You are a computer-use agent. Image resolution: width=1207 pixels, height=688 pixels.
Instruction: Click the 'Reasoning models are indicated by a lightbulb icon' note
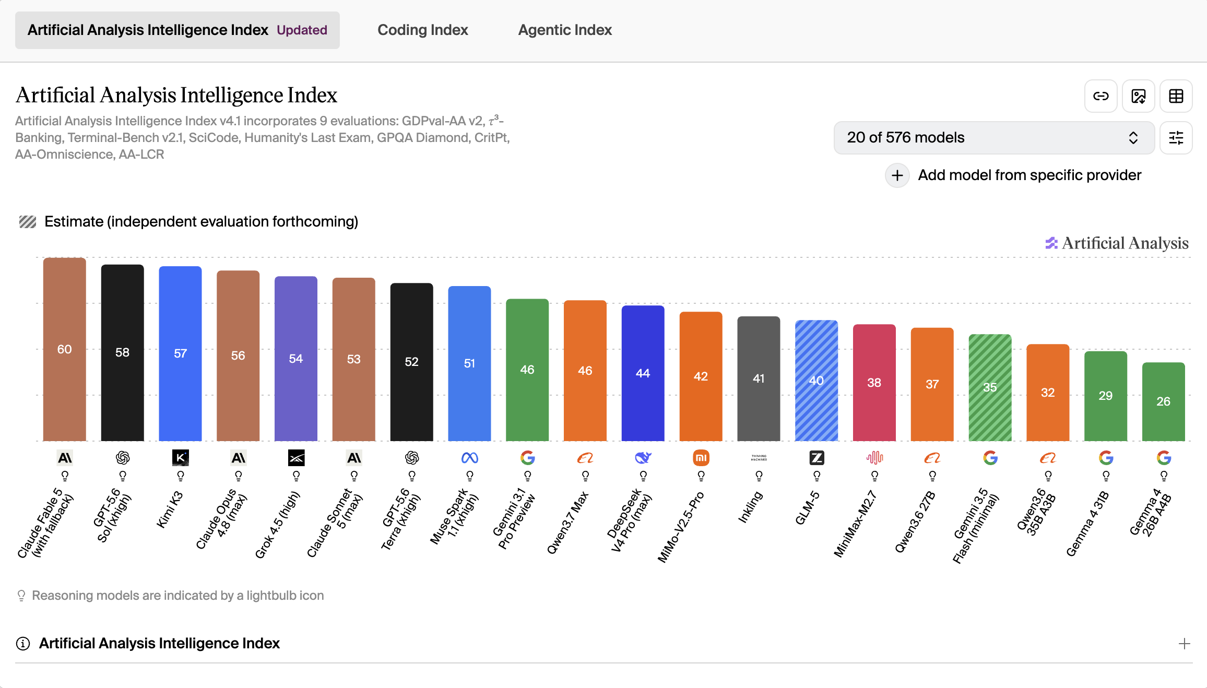pos(177,596)
